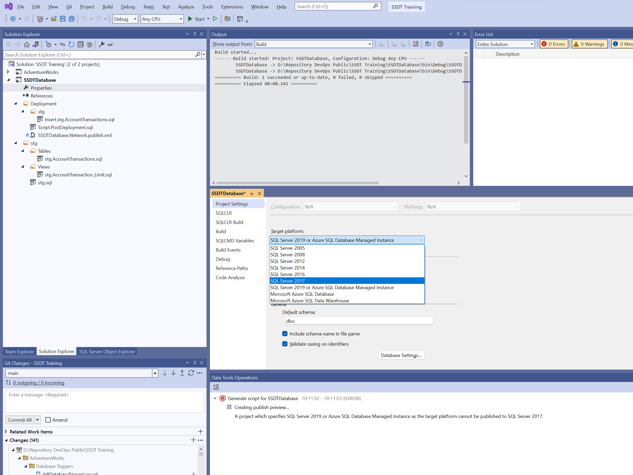Open the Extensions menu

coord(232,7)
